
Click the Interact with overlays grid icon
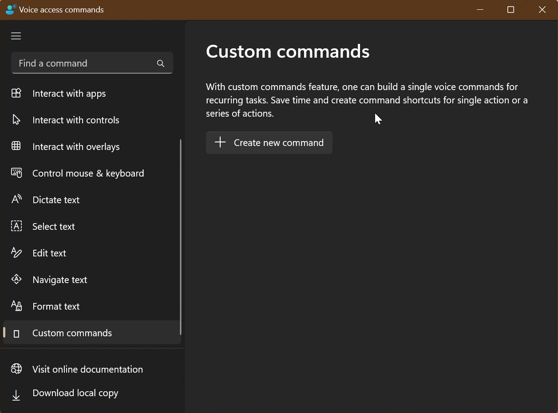click(16, 146)
